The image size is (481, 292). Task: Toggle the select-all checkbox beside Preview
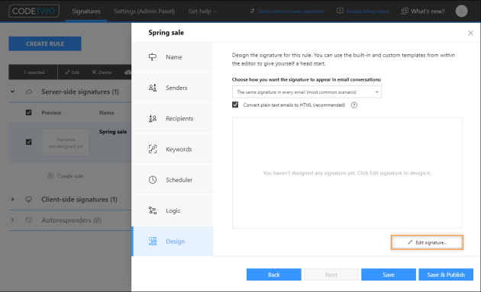pos(28,112)
